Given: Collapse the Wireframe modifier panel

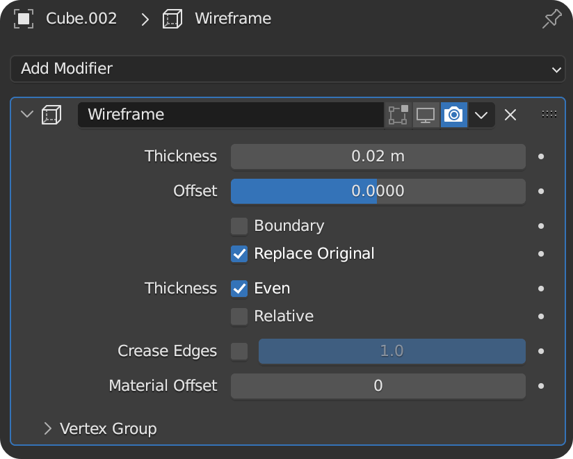Looking at the screenshot, I should click(27, 114).
